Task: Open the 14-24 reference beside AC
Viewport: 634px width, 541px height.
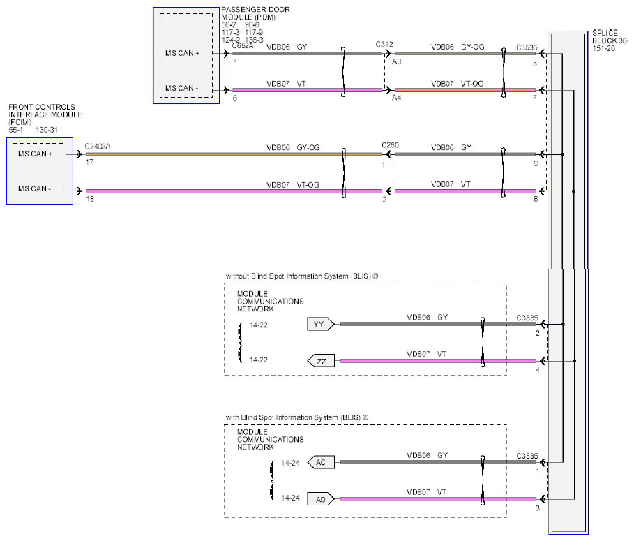Action: click(290, 463)
